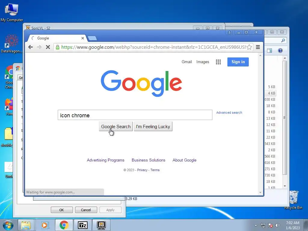This screenshot has width=308, height=231.
Task: Open the Terms link
Action: pyautogui.click(x=155, y=170)
